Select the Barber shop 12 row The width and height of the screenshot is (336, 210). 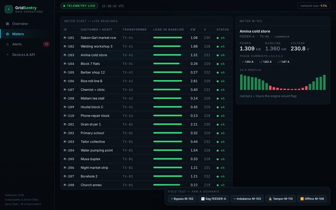click(x=146, y=72)
